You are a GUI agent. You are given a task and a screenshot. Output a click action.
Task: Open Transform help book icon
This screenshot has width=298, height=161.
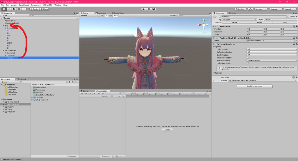tap(294, 26)
